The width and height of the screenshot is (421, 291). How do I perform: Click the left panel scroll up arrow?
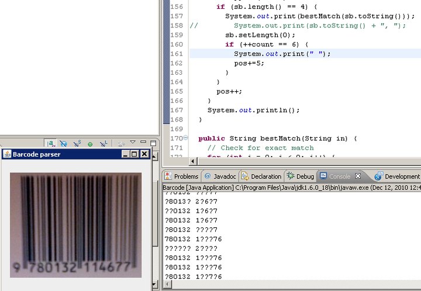tap(154, 157)
